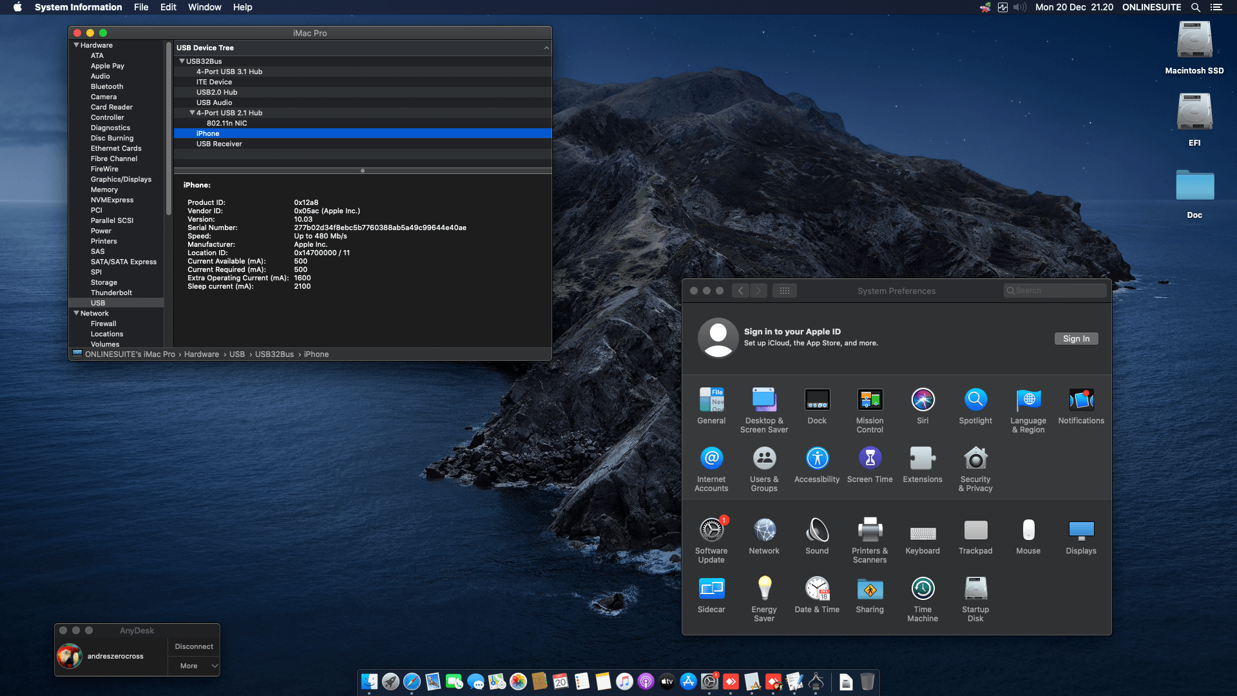Open Siri preferences
Image resolution: width=1237 pixels, height=696 pixels.
(923, 405)
